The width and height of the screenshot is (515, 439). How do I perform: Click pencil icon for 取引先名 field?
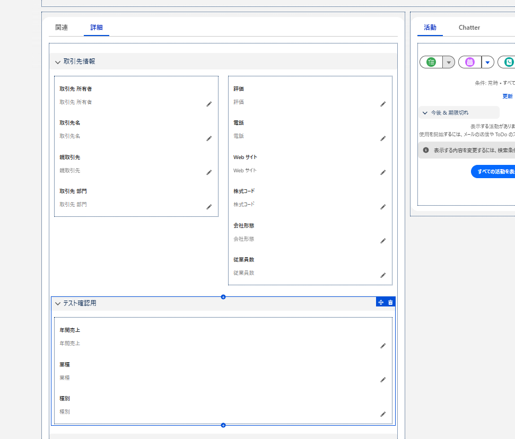click(x=209, y=138)
